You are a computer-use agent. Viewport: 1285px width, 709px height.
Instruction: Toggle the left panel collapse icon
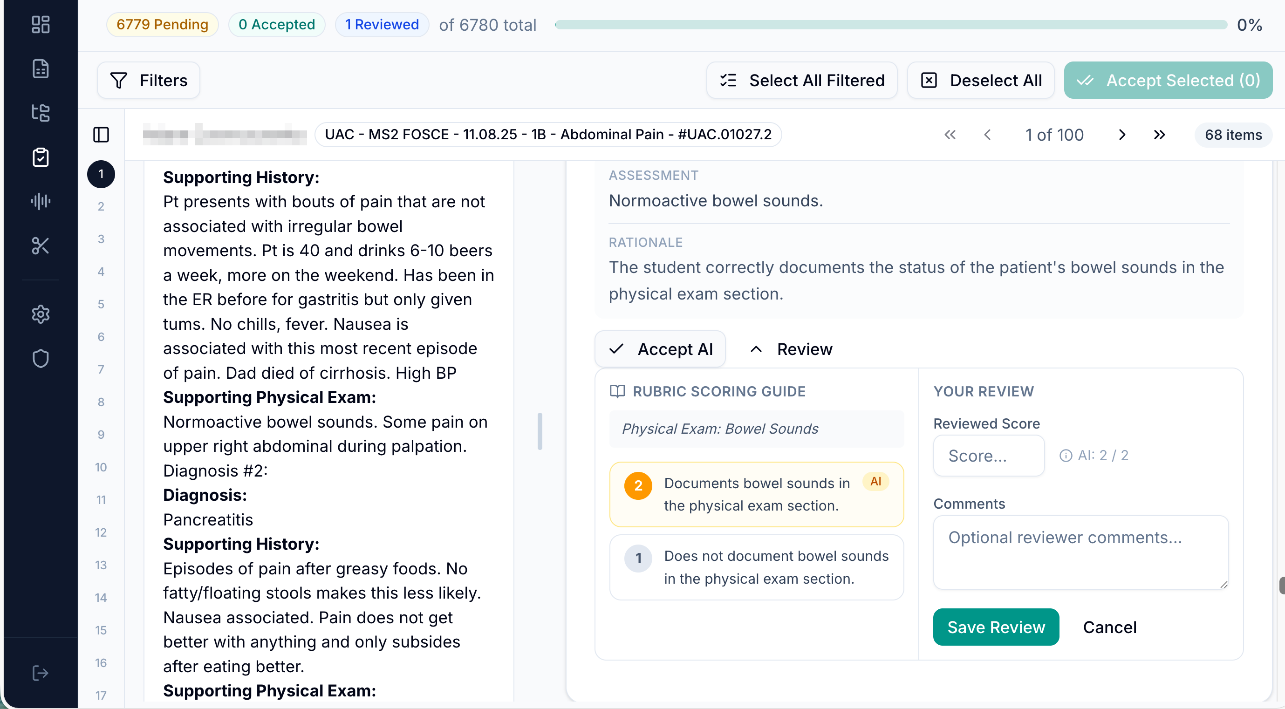pos(101,135)
